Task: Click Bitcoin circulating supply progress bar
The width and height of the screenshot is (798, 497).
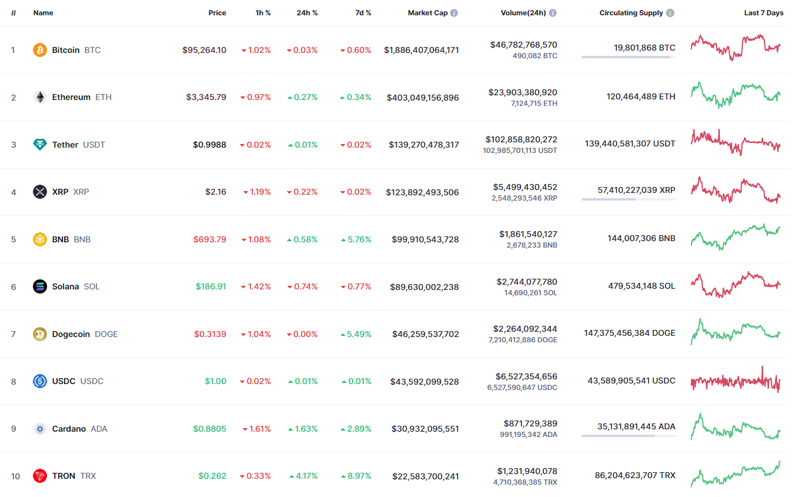Action: pos(628,57)
